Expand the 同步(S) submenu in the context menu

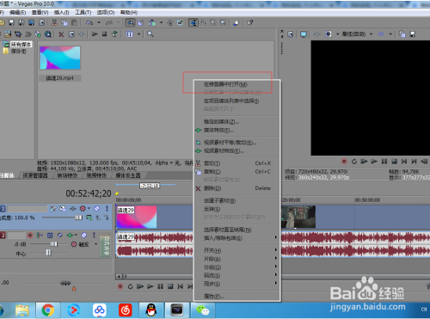tap(237, 284)
